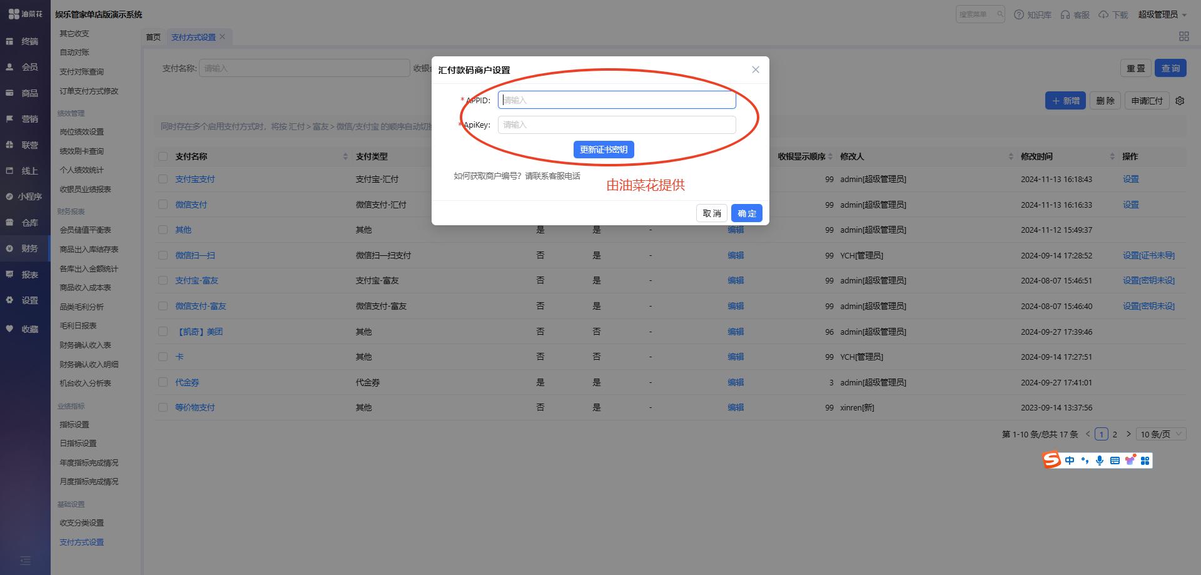Check the 等价物支付 row checkbox
Image resolution: width=1201 pixels, height=575 pixels.
163,407
